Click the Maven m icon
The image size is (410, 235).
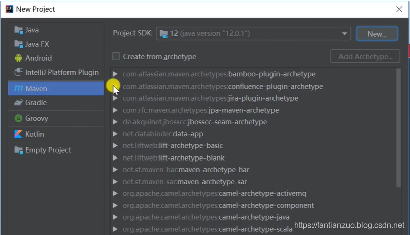[18, 88]
